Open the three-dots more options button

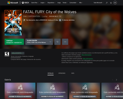[65, 42]
